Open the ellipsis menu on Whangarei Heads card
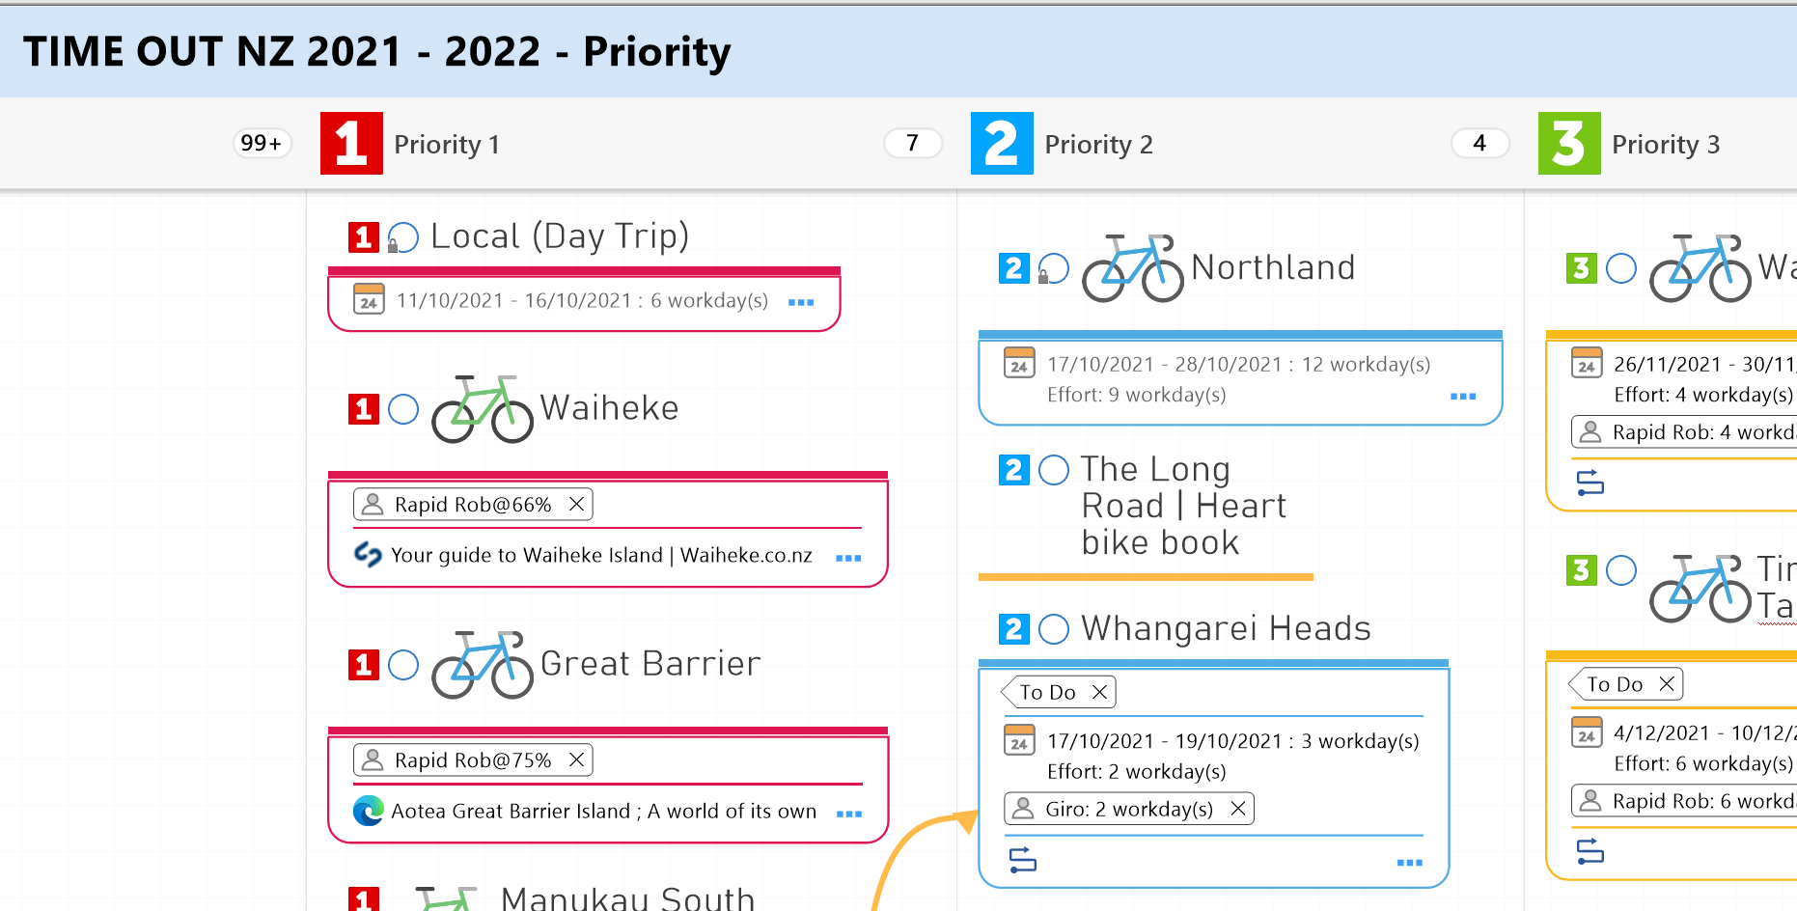 point(1409,862)
